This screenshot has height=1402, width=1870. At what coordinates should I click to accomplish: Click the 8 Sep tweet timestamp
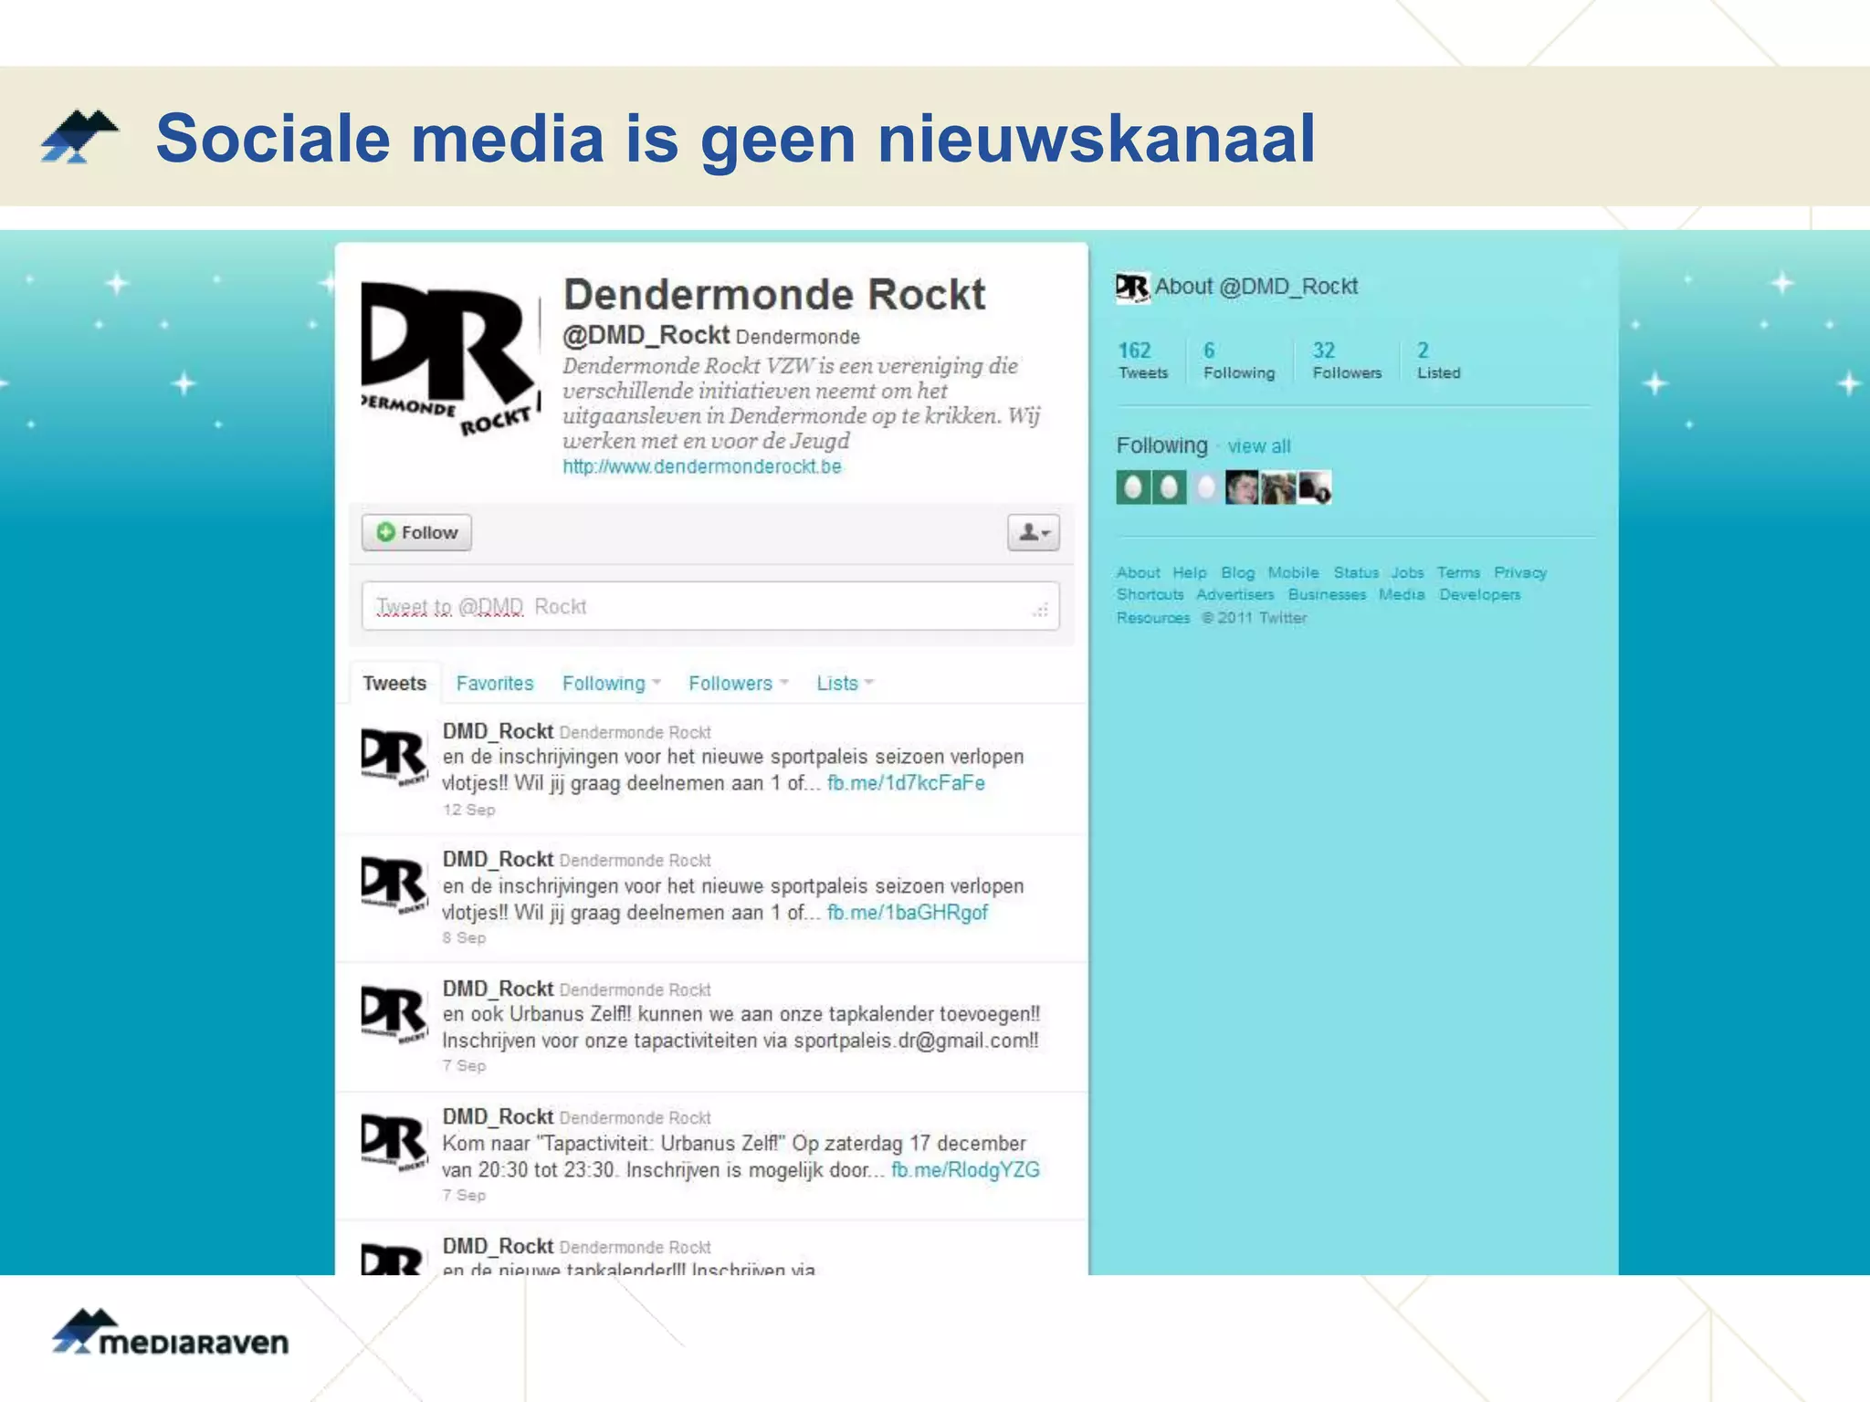(x=464, y=938)
